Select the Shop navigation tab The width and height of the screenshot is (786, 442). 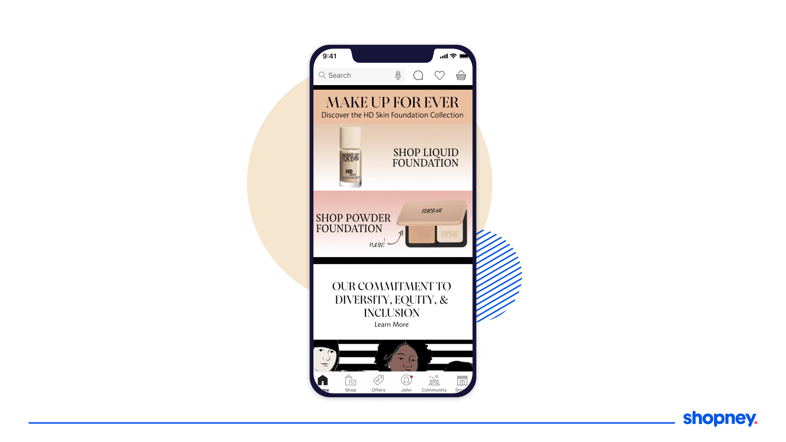point(350,384)
